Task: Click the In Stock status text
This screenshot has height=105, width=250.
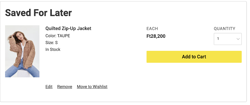Action: pyautogui.click(x=53, y=50)
